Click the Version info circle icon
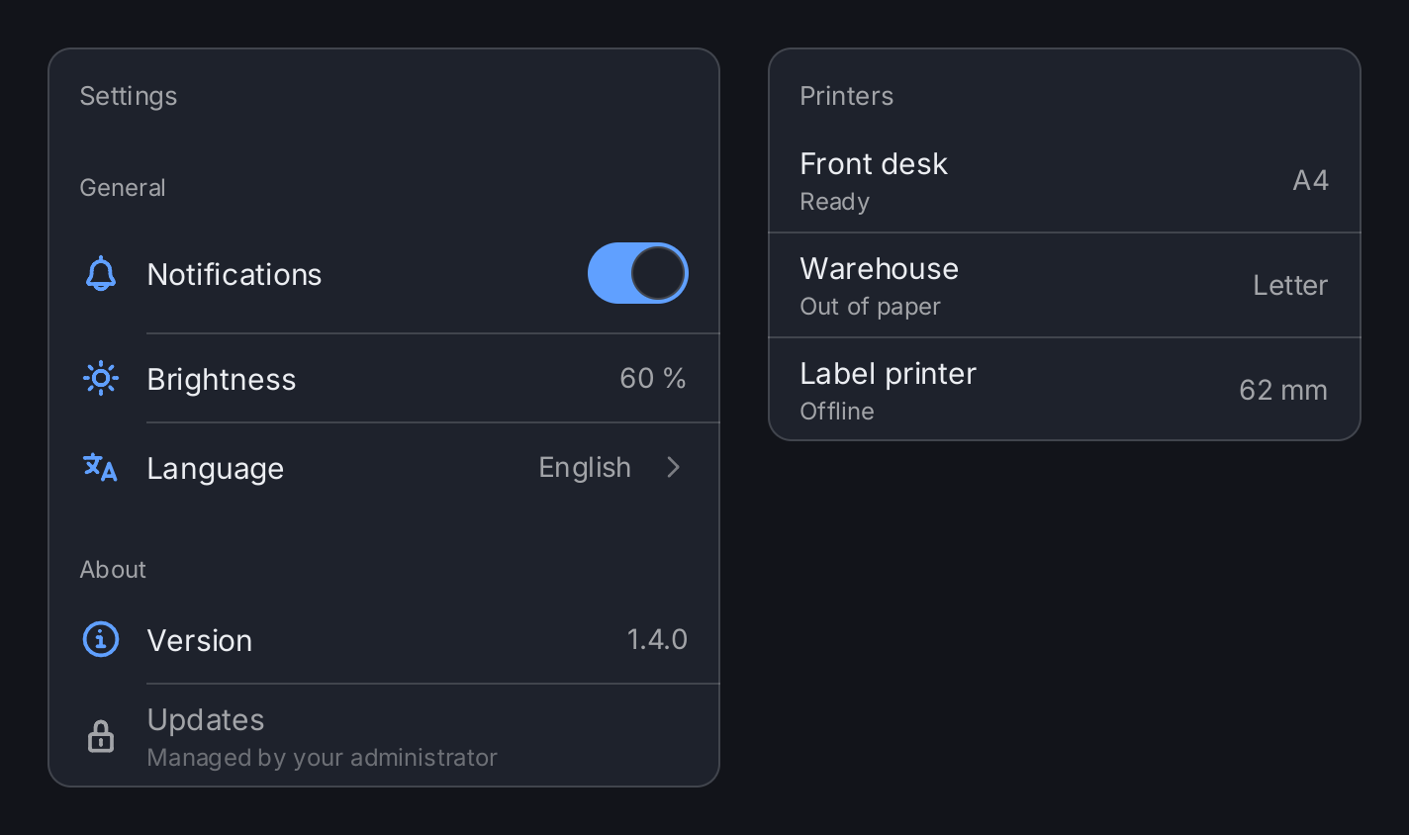 (101, 639)
